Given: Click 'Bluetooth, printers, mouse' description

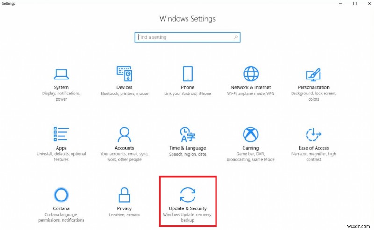Looking at the screenshot, I should (x=124, y=93).
